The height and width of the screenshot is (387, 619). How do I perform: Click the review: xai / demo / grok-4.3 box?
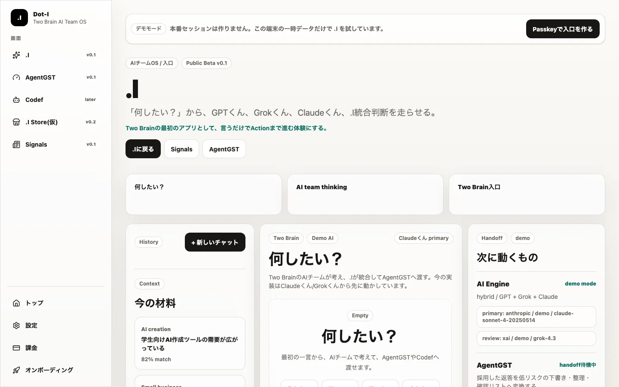click(536, 338)
